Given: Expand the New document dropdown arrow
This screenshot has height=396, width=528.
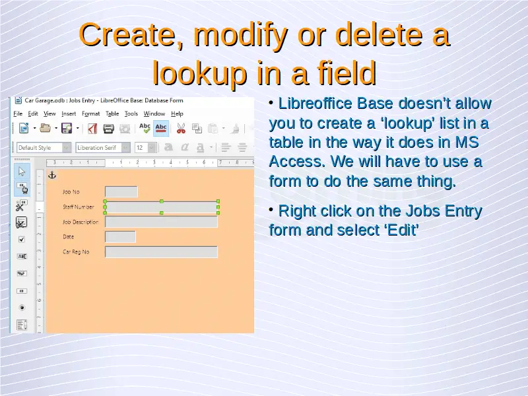Looking at the screenshot, I should coord(34,128).
